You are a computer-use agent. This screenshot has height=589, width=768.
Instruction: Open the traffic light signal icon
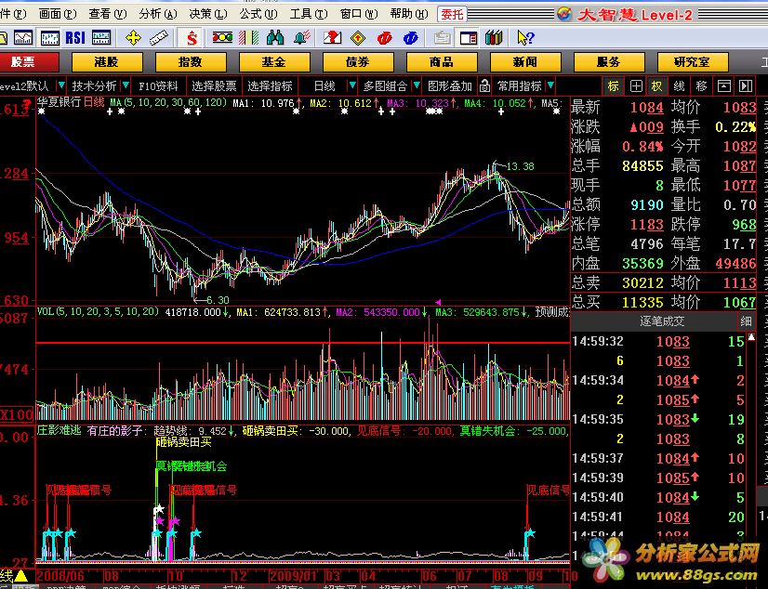click(x=222, y=38)
